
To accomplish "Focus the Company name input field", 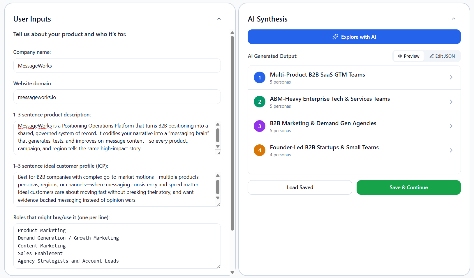I will pyautogui.click(x=117, y=65).
